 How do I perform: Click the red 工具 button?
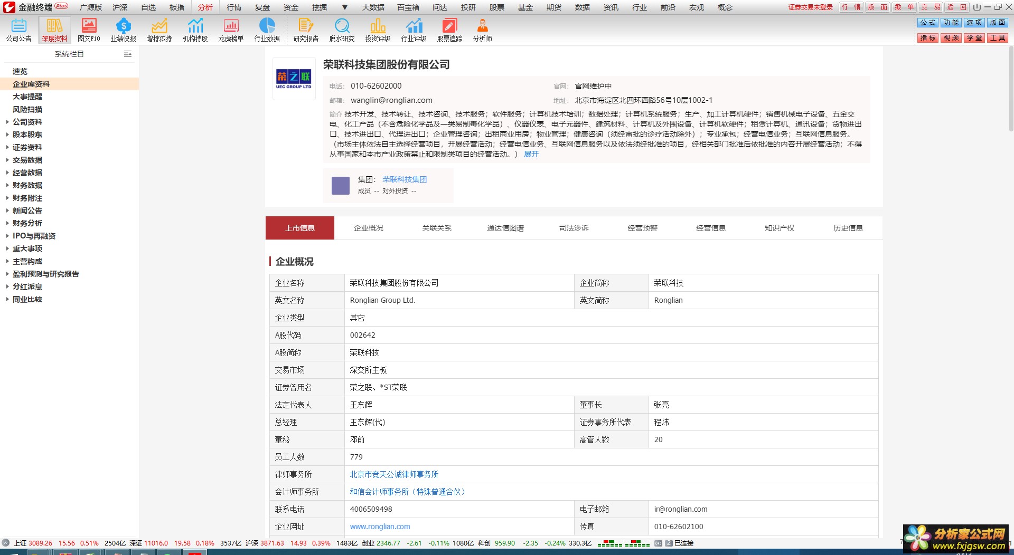coord(998,38)
